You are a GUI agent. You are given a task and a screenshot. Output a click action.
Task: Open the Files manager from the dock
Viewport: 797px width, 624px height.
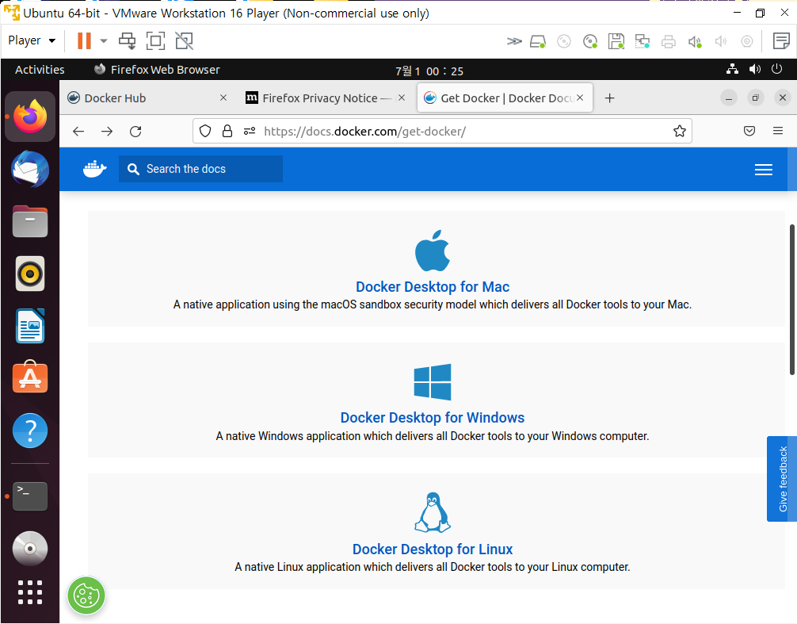[30, 222]
